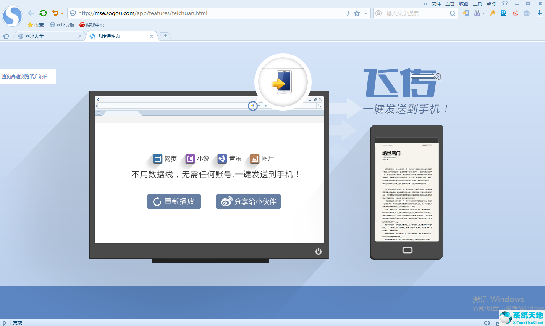Close the 飞传特性页 tab
Image resolution: width=545 pixels, height=326 pixels.
(152, 36)
